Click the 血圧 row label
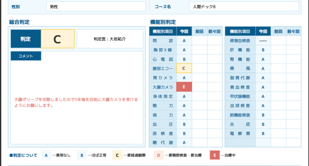 pos(163,124)
